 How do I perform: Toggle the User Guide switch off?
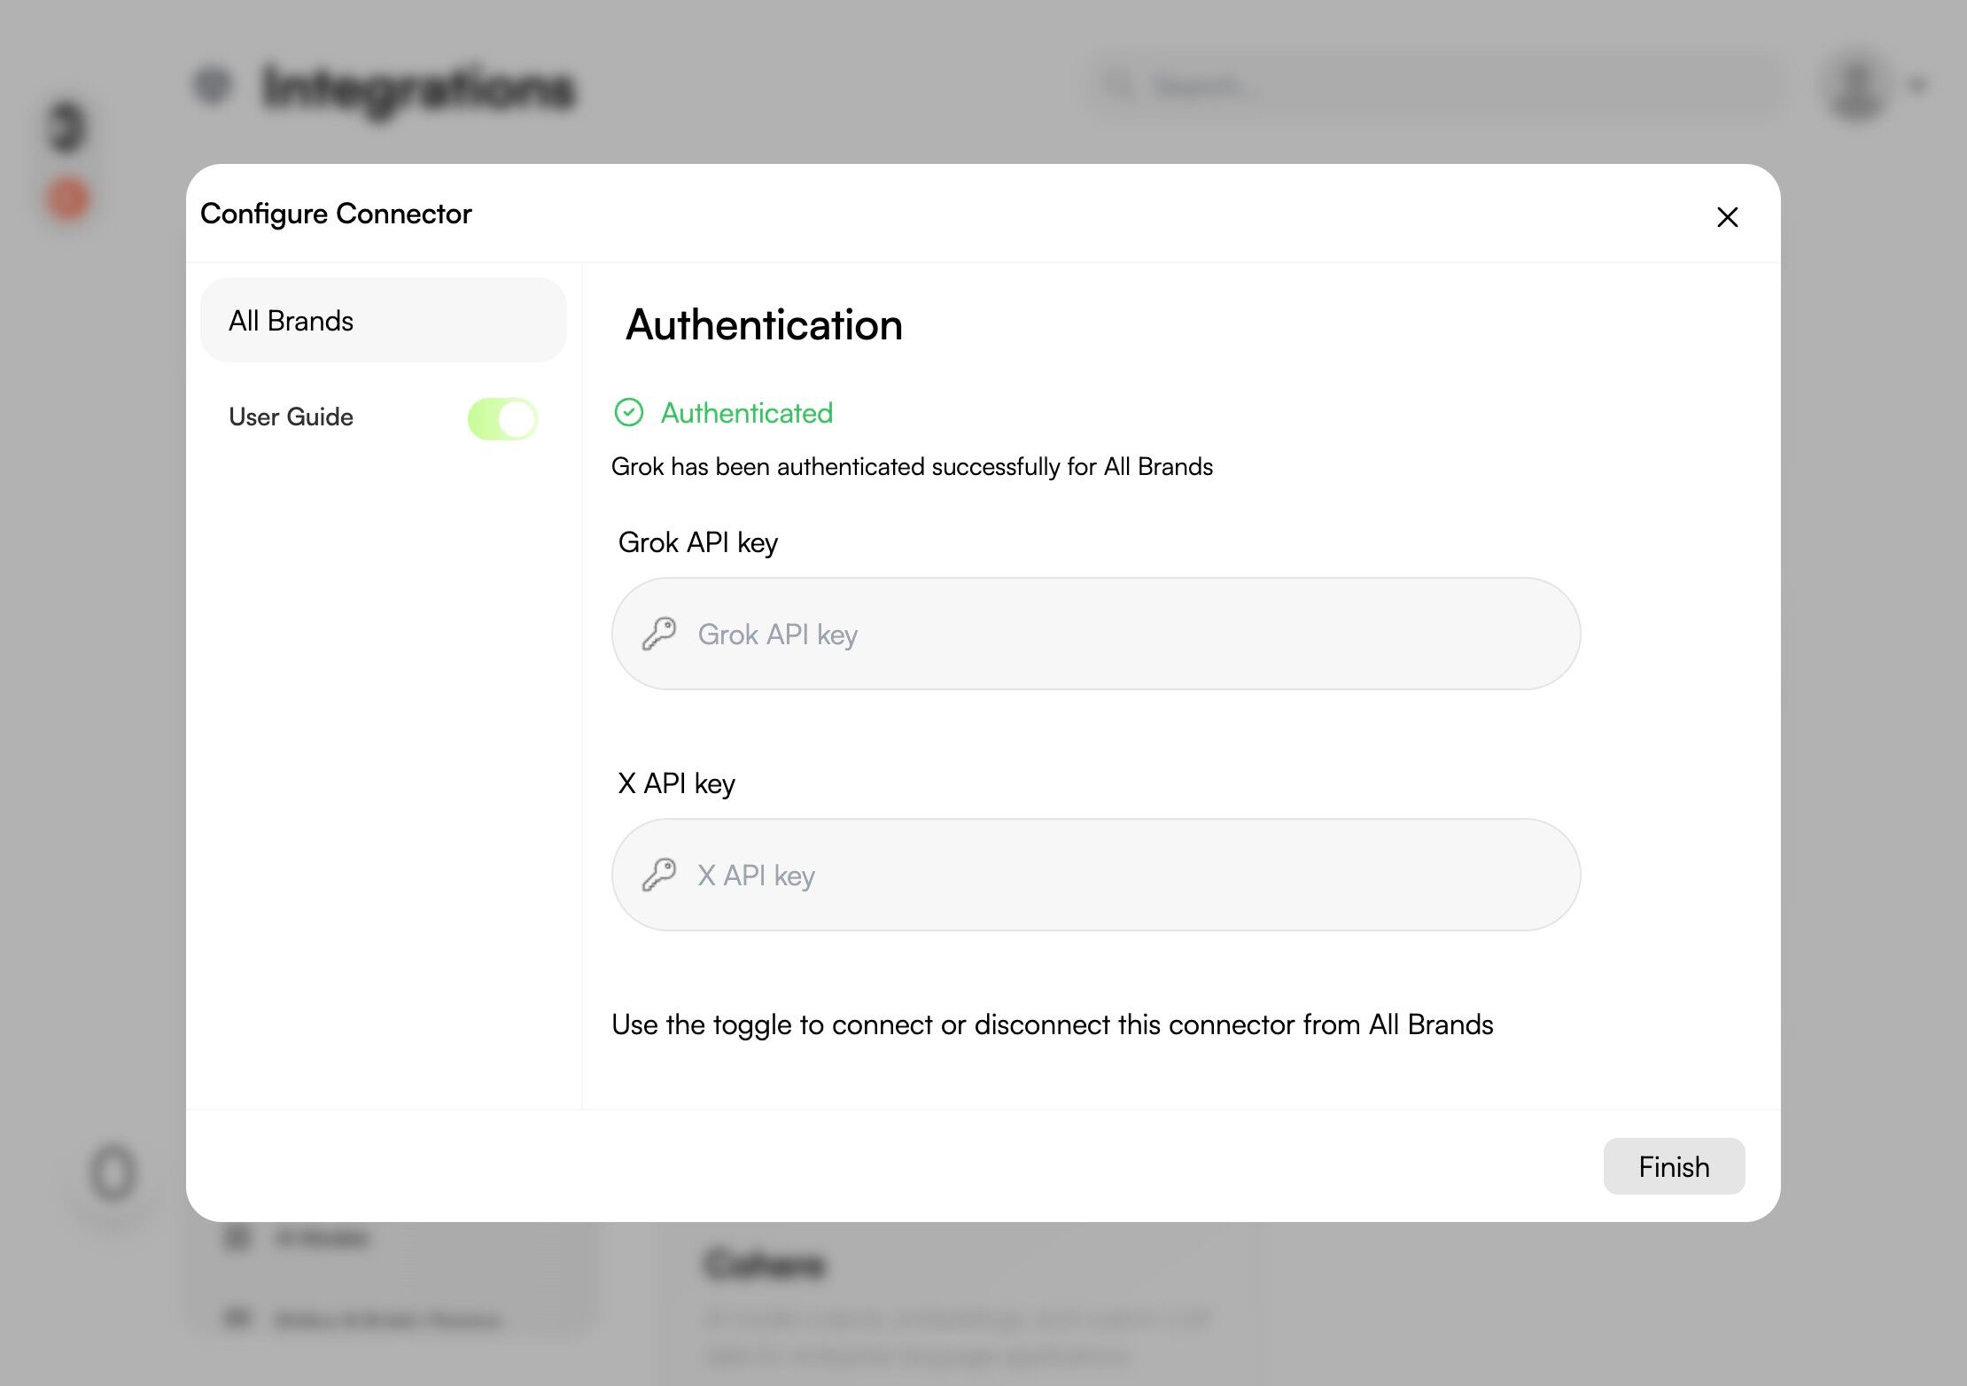[502, 418]
